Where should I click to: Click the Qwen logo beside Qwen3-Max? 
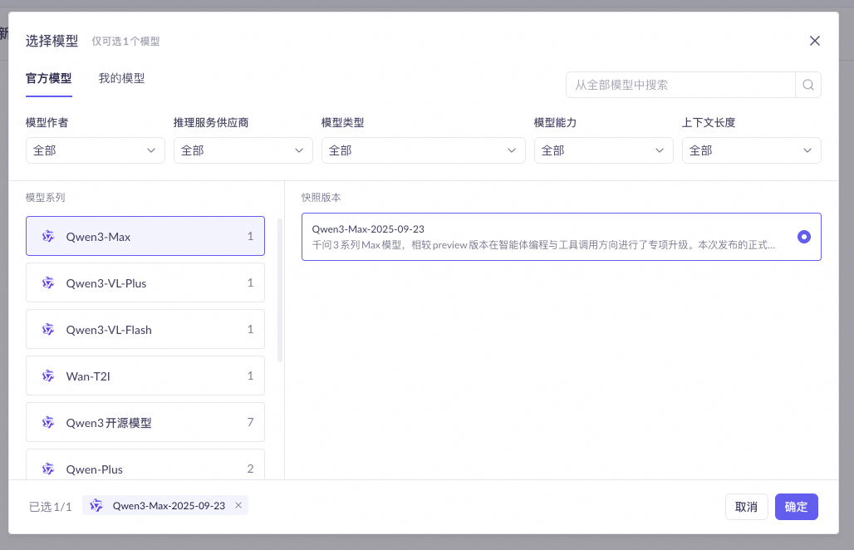click(x=48, y=236)
